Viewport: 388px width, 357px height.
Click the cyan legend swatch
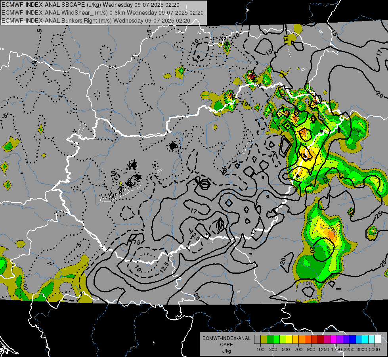pyautogui.click(x=365, y=340)
